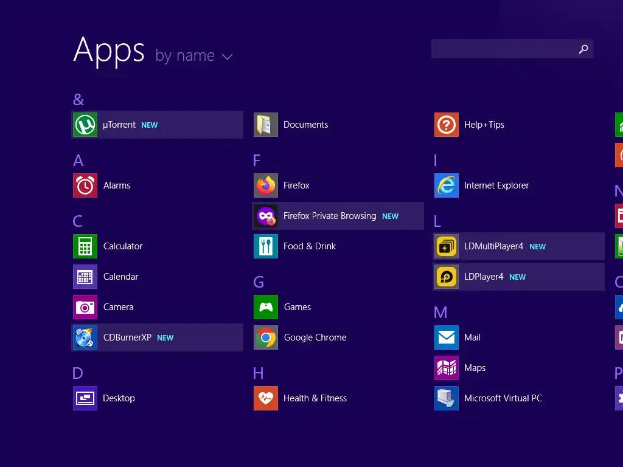Viewport: 623px width, 467px height.
Task: Open the µTorrent app icon
Action: pyautogui.click(x=85, y=125)
